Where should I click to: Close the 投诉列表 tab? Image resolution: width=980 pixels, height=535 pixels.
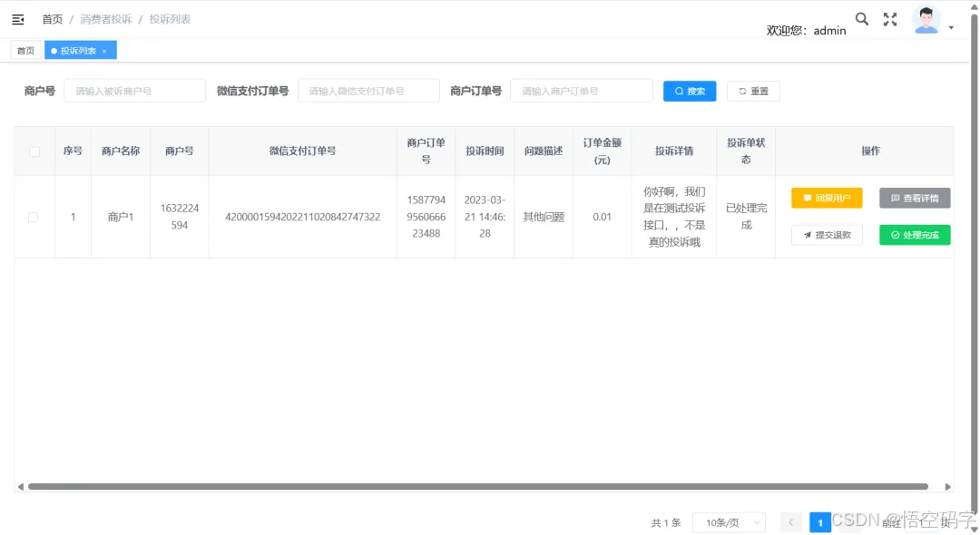[x=104, y=51]
